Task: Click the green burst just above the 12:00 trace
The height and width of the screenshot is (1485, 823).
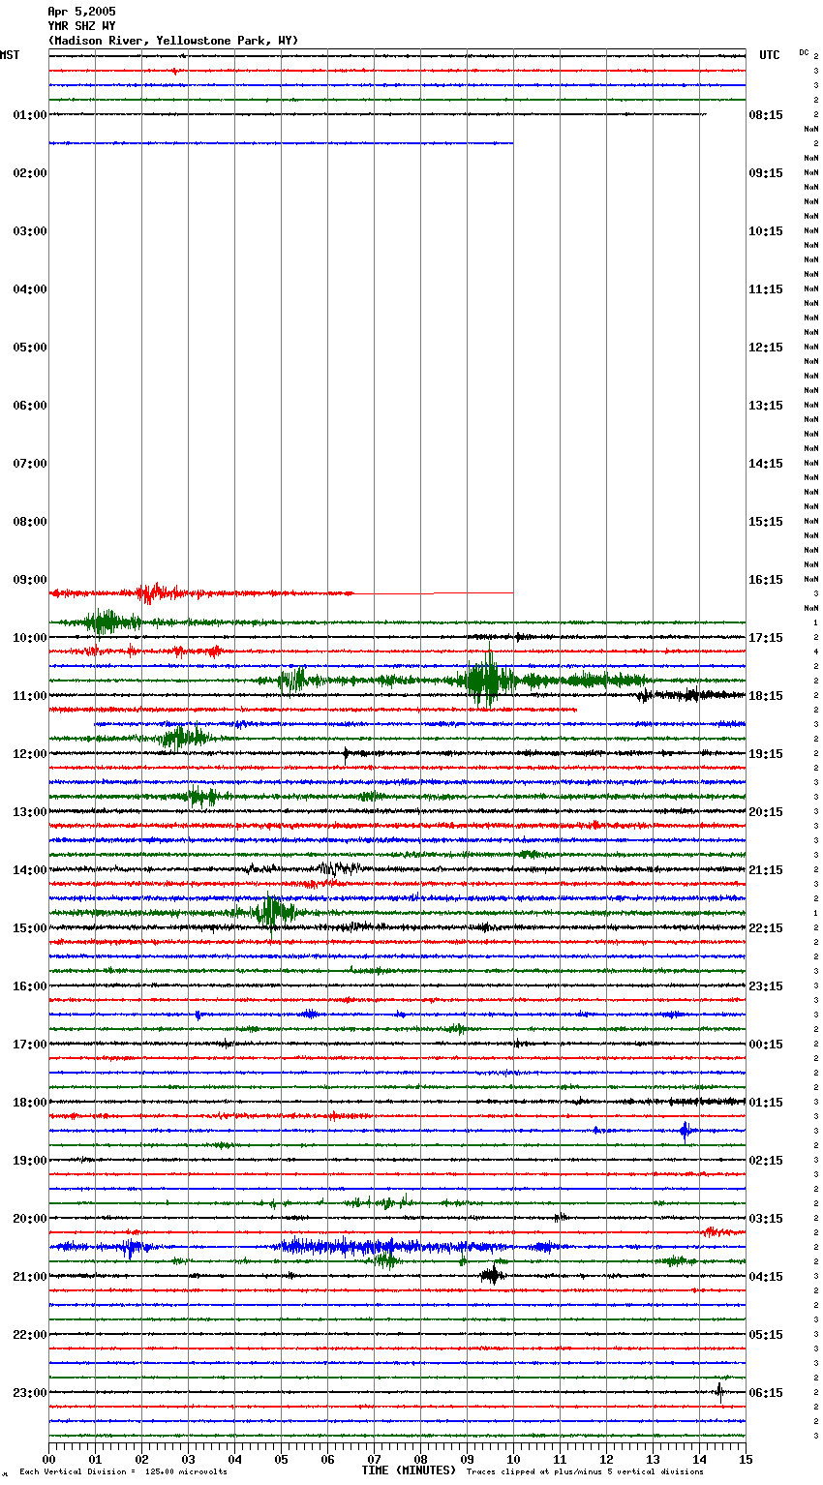Action: coord(184,738)
